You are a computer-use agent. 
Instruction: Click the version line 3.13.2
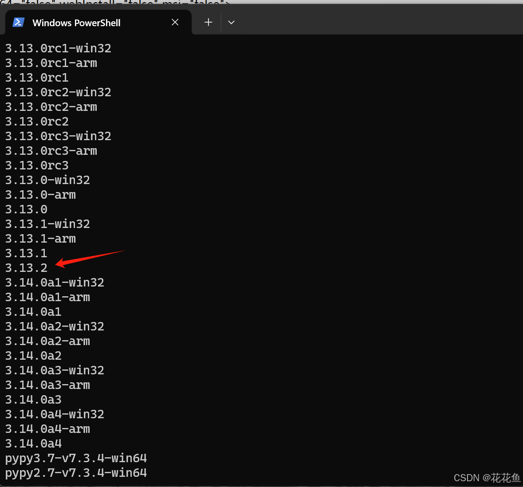(x=26, y=268)
